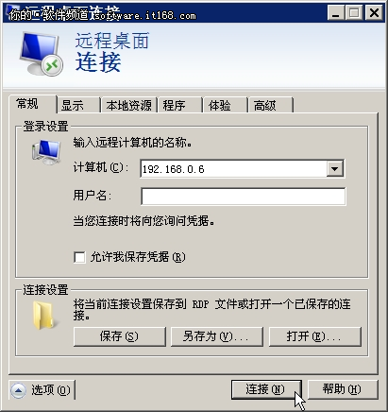Click the yellow folder icon in connection settings
Screen dimensions: 388x412
(x=44, y=315)
